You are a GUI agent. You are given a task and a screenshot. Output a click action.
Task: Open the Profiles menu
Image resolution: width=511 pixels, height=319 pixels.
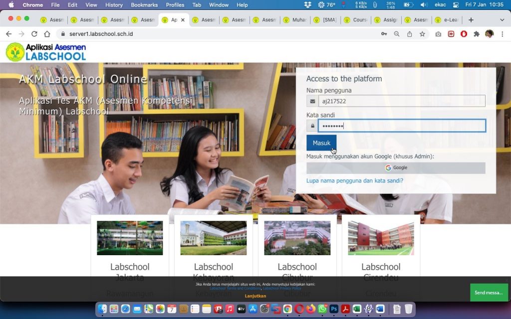click(x=175, y=5)
